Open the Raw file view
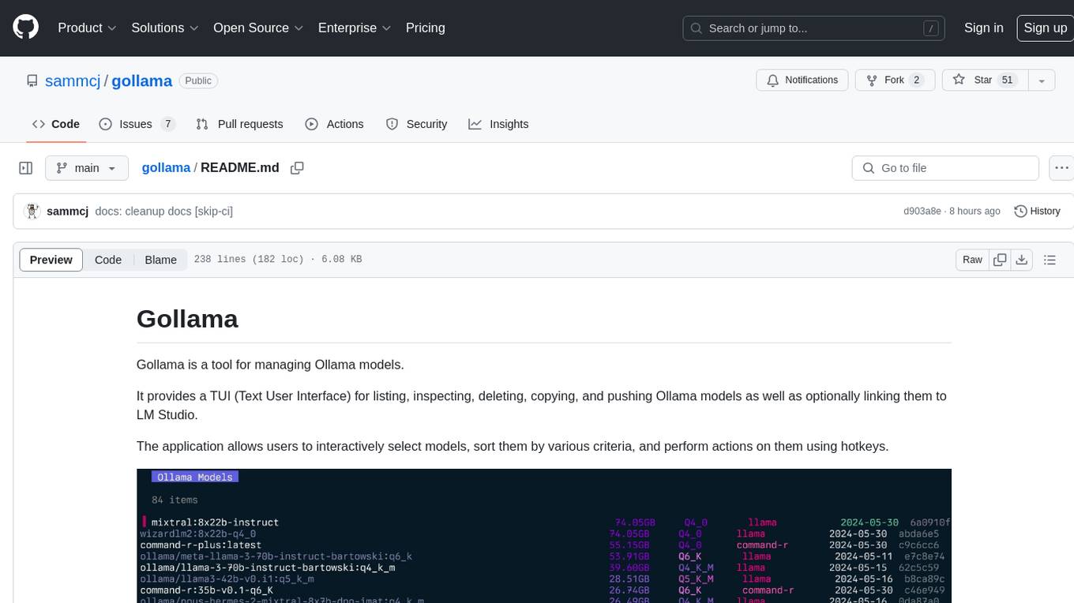 (972, 260)
